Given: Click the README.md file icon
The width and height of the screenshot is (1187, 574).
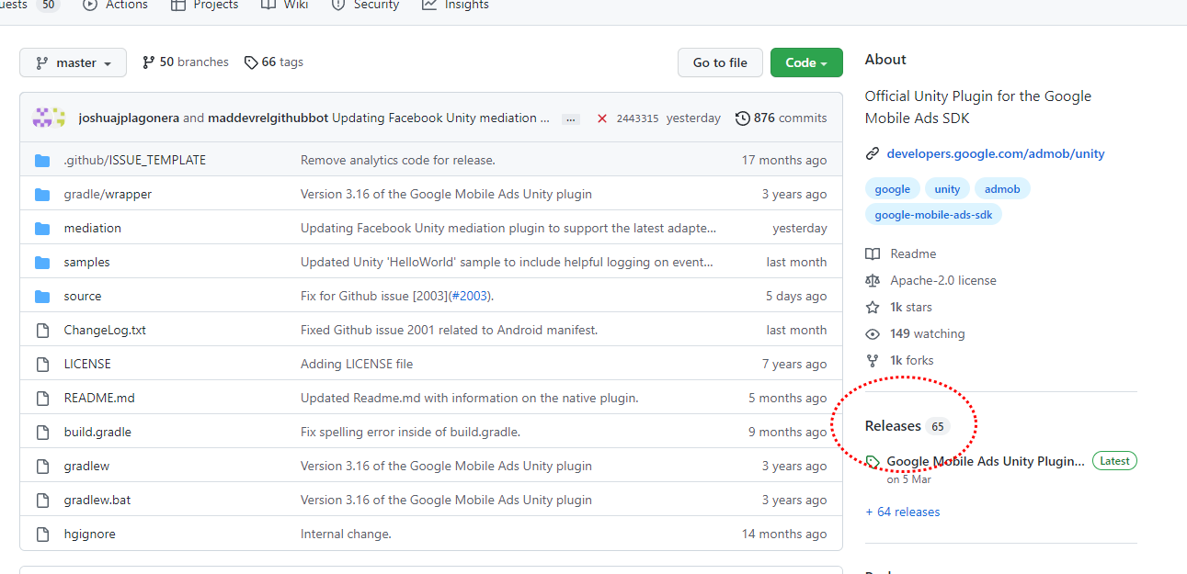Looking at the screenshot, I should pyautogui.click(x=42, y=399).
